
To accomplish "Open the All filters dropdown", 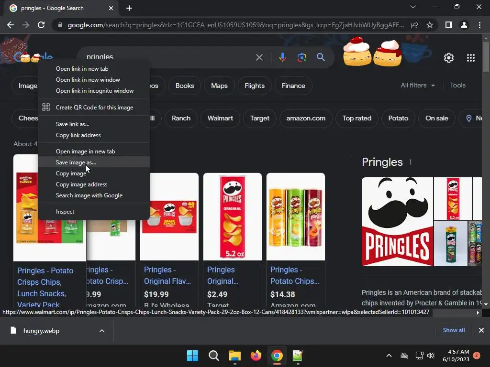I will [418, 85].
